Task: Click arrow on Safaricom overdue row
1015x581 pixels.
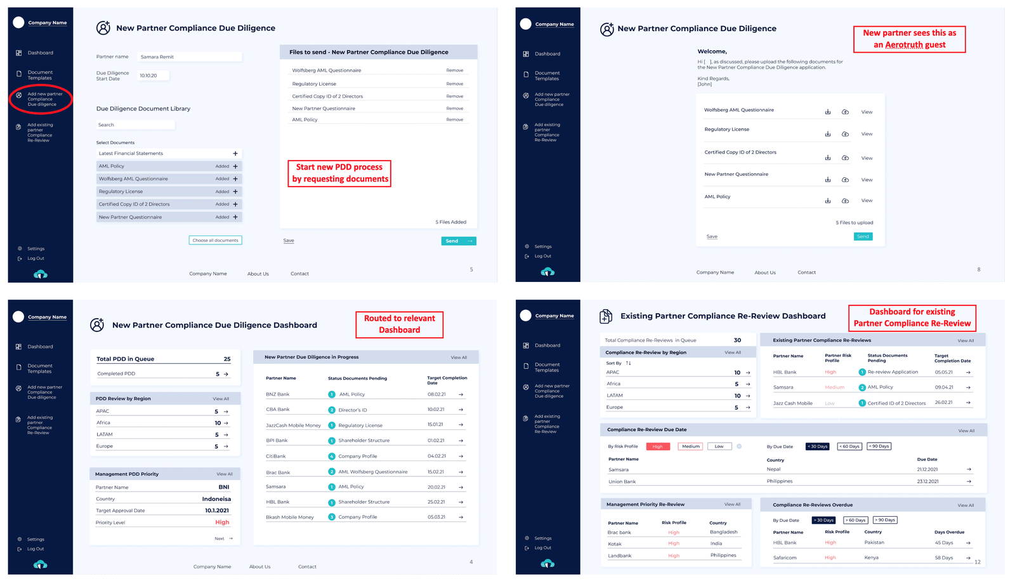Action: [968, 558]
